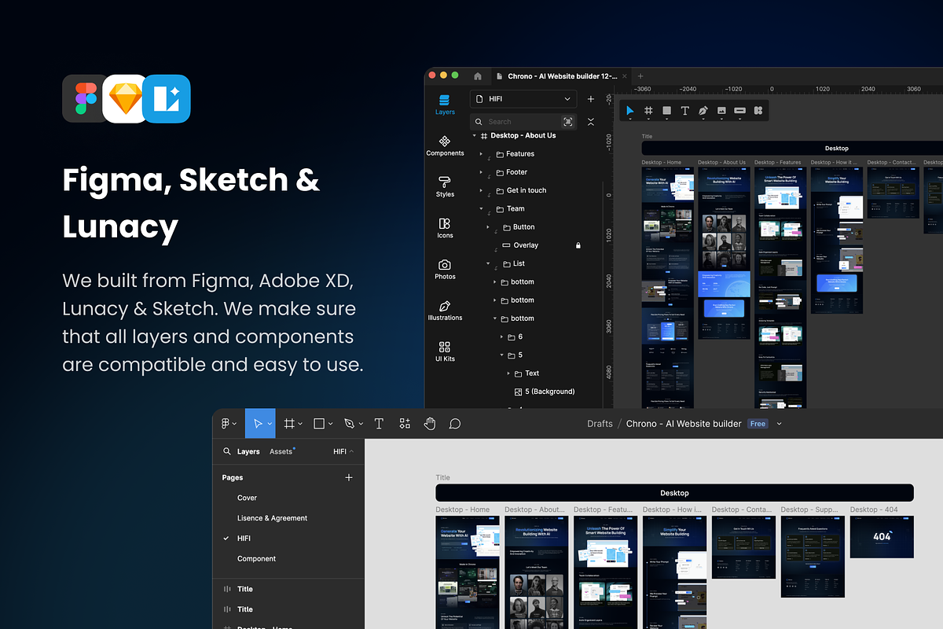The width and height of the screenshot is (943, 629).
Task: Select the Button folder layer in Lunacy
Action: click(523, 227)
